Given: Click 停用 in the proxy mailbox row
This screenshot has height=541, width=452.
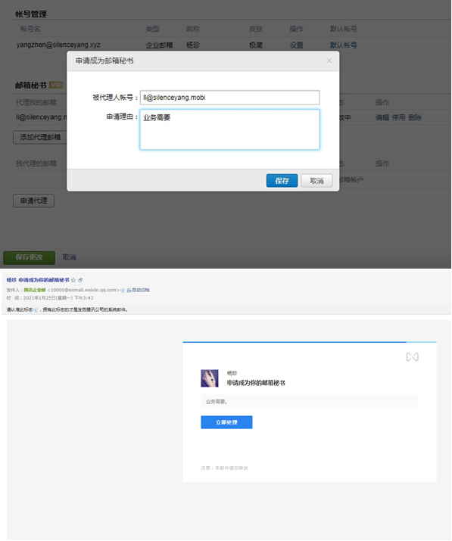Looking at the screenshot, I should [x=398, y=117].
